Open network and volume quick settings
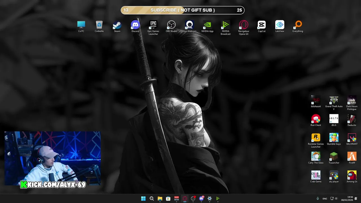The width and height of the screenshot is (361, 203). pos(334,198)
